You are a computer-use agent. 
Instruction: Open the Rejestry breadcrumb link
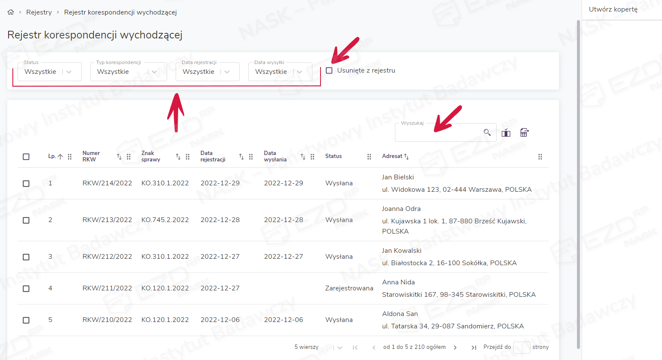coord(39,12)
